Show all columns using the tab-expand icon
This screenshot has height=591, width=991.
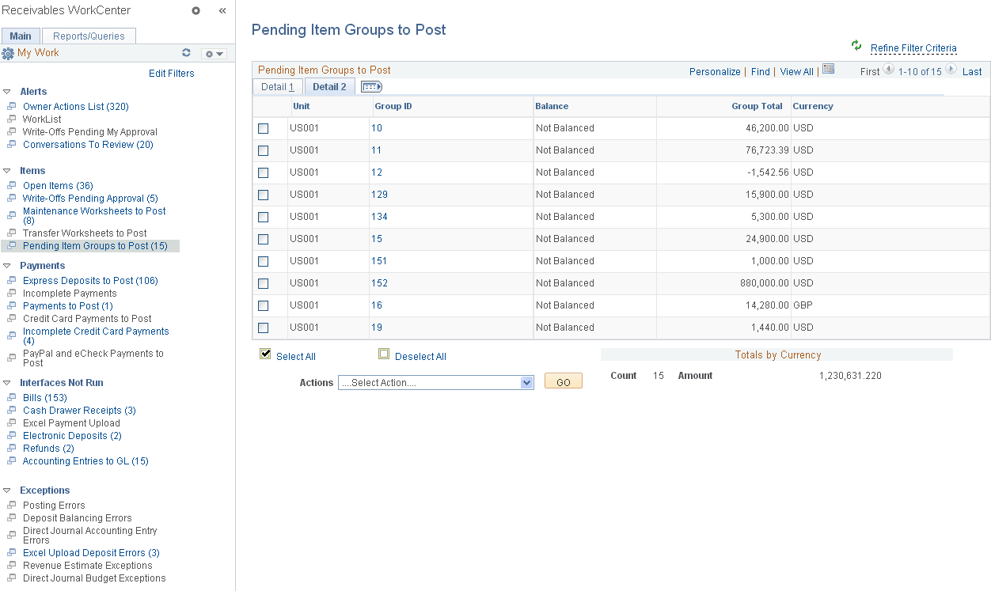[x=370, y=86]
